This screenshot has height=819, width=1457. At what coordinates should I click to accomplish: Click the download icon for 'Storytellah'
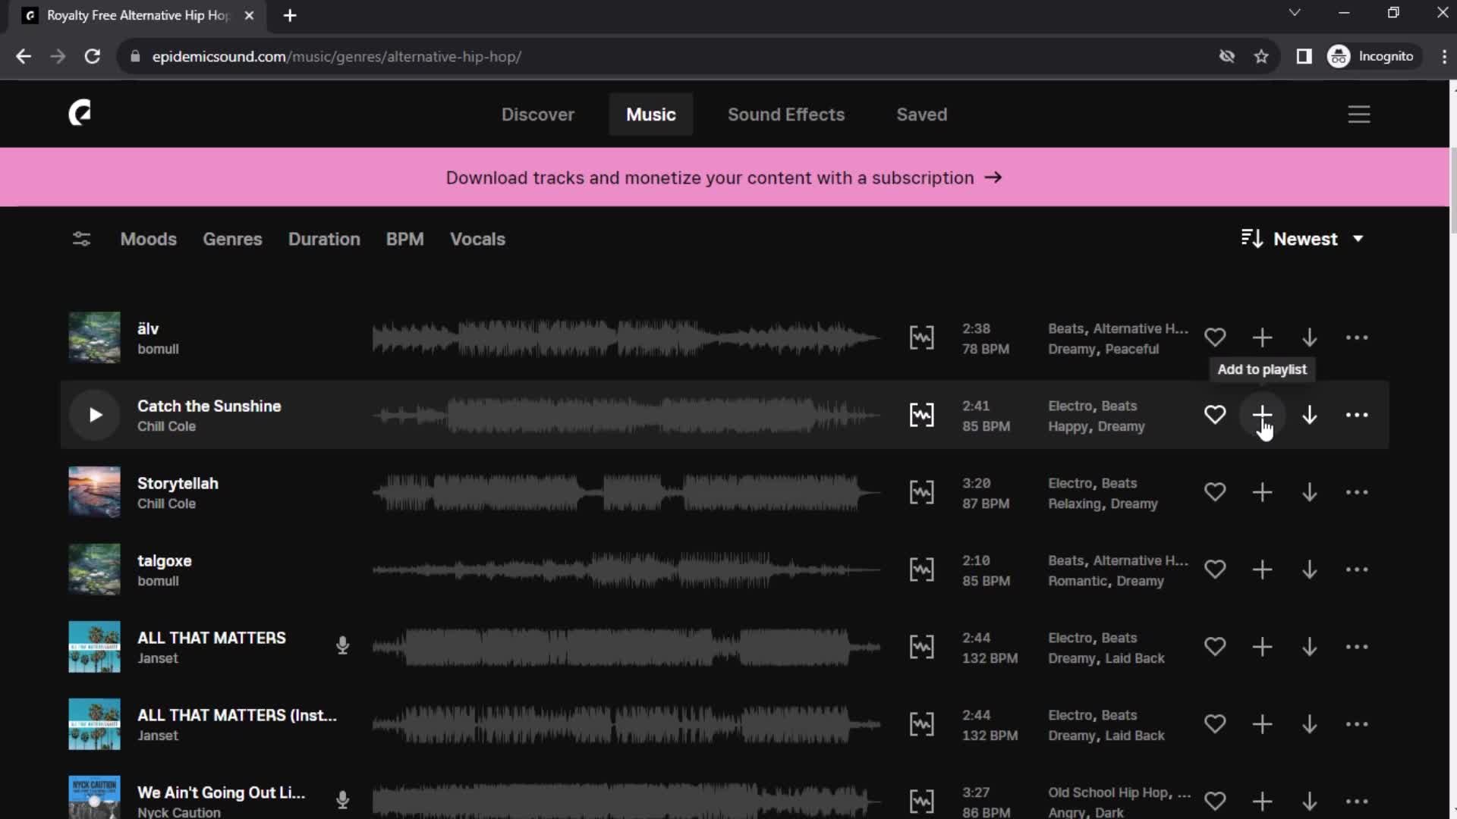pos(1309,492)
